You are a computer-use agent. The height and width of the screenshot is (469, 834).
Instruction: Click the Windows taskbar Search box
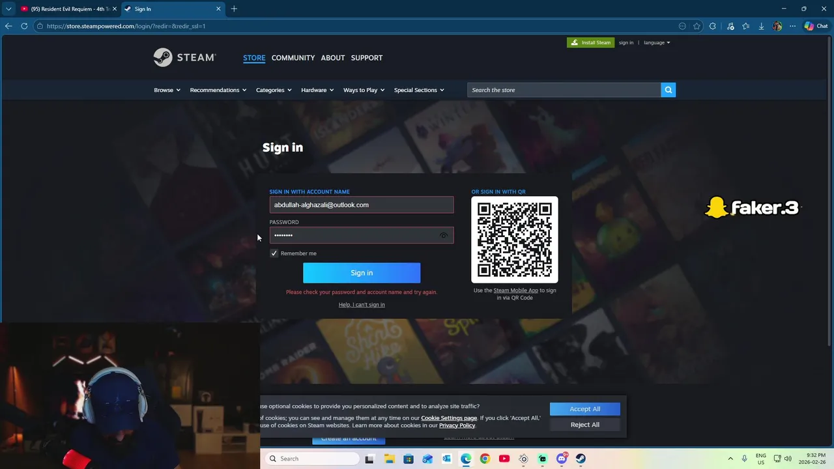click(x=313, y=459)
